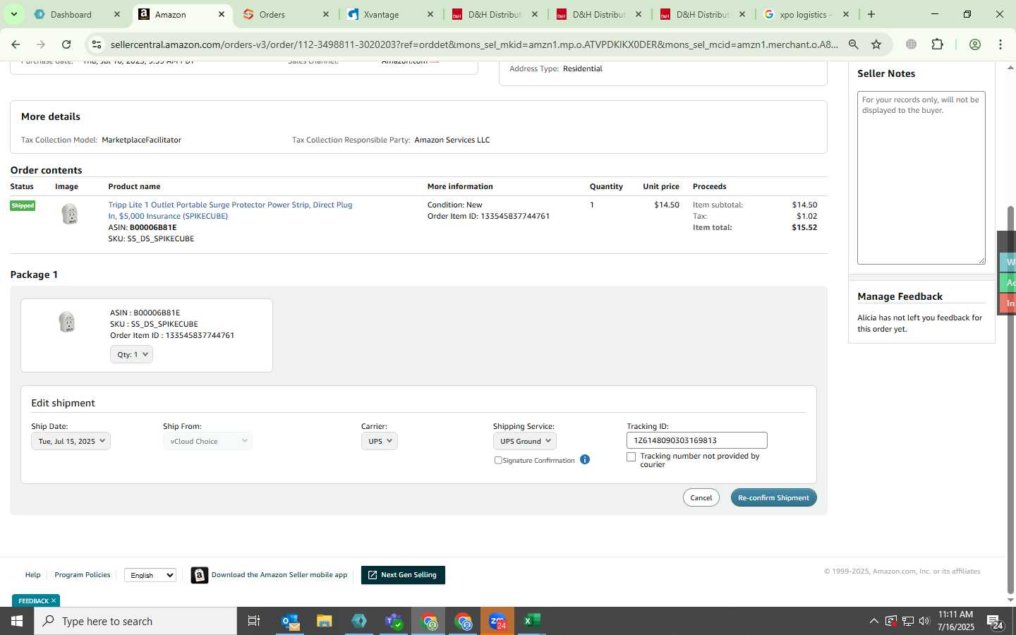Open the Qty: 1 dropdown
Image resolution: width=1016 pixels, height=635 pixels.
tap(131, 354)
